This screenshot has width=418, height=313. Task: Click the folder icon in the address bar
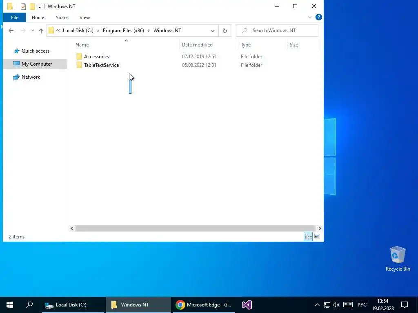[51, 30]
